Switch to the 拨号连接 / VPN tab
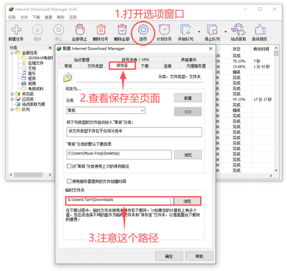 pyautogui.click(x=135, y=60)
